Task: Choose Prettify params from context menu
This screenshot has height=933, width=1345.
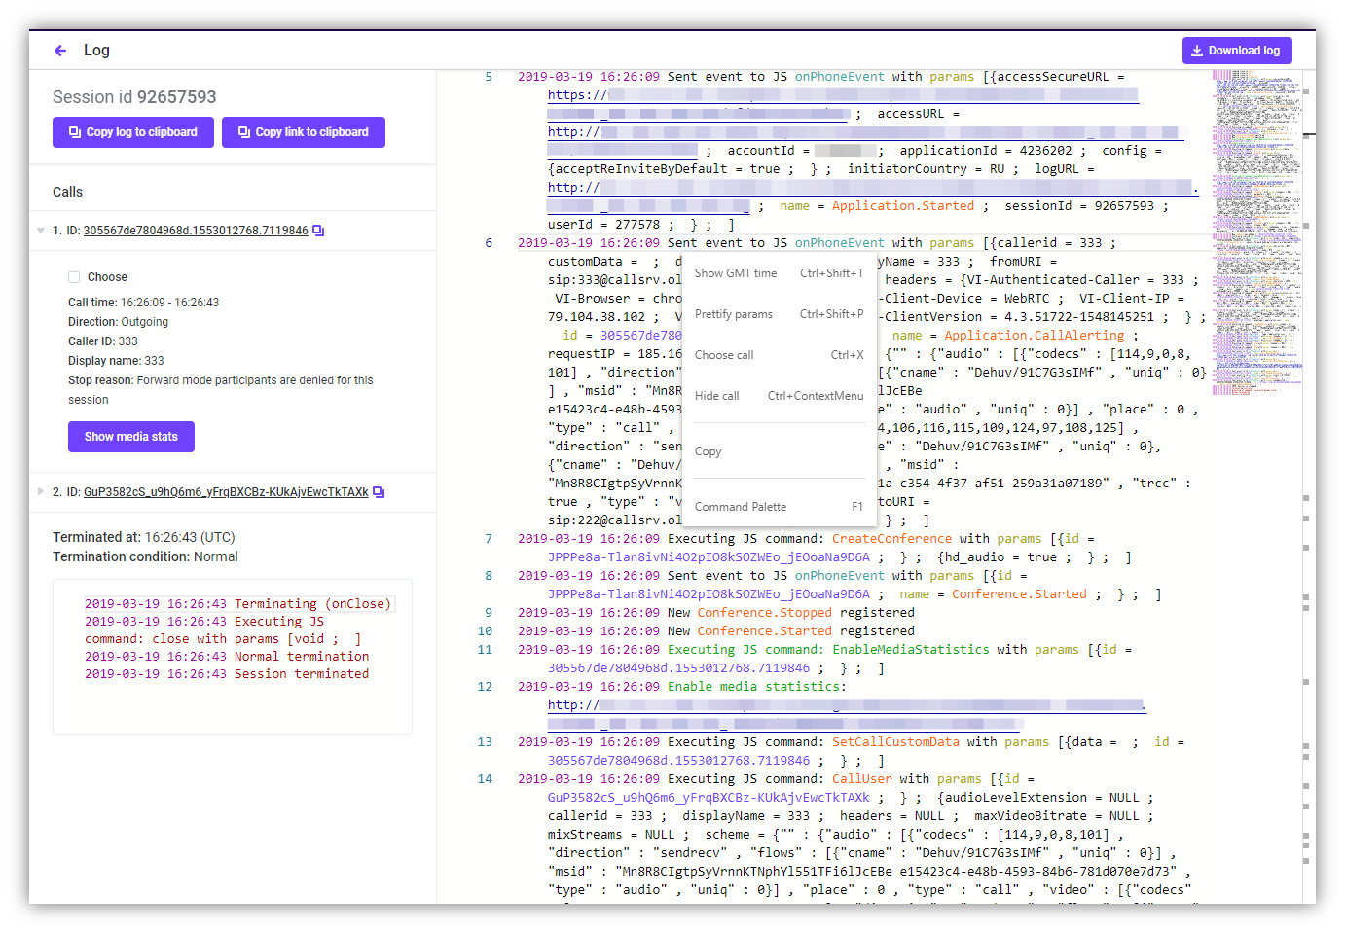Action: (x=779, y=314)
